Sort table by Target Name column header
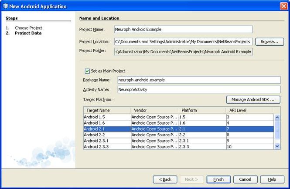Screen dimensions: 290x189 (x=107, y=111)
